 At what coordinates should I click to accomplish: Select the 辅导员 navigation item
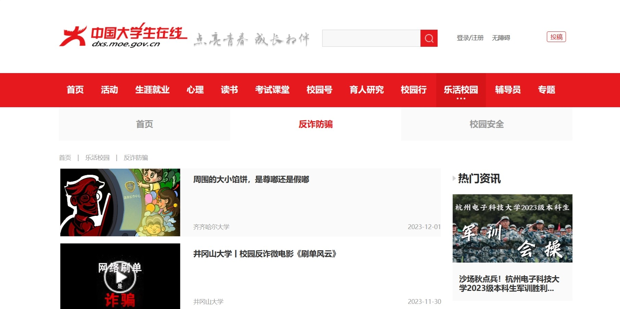point(508,90)
